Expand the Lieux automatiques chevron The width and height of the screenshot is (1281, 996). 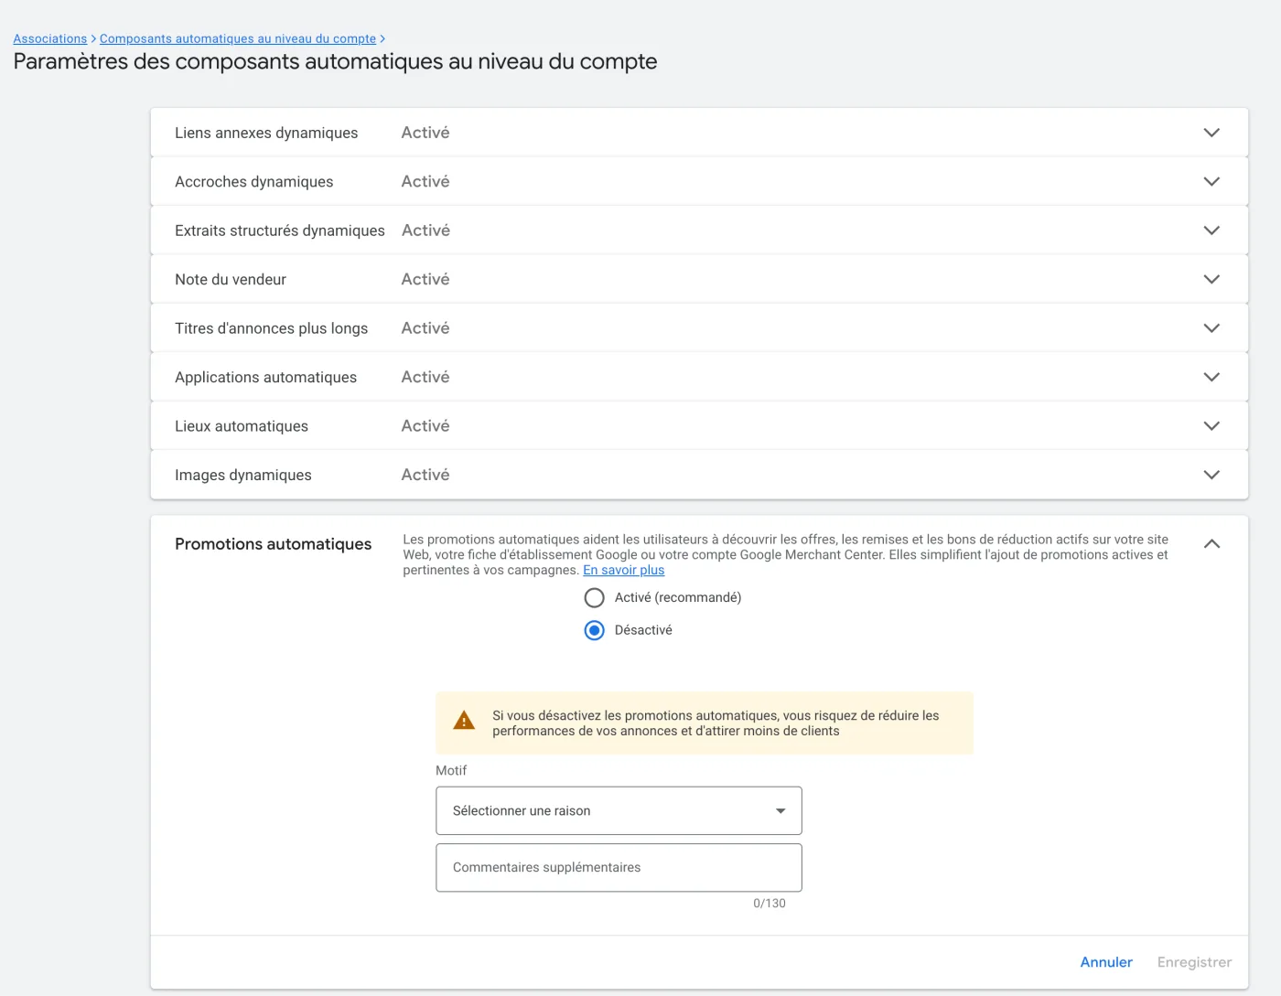point(1211,426)
